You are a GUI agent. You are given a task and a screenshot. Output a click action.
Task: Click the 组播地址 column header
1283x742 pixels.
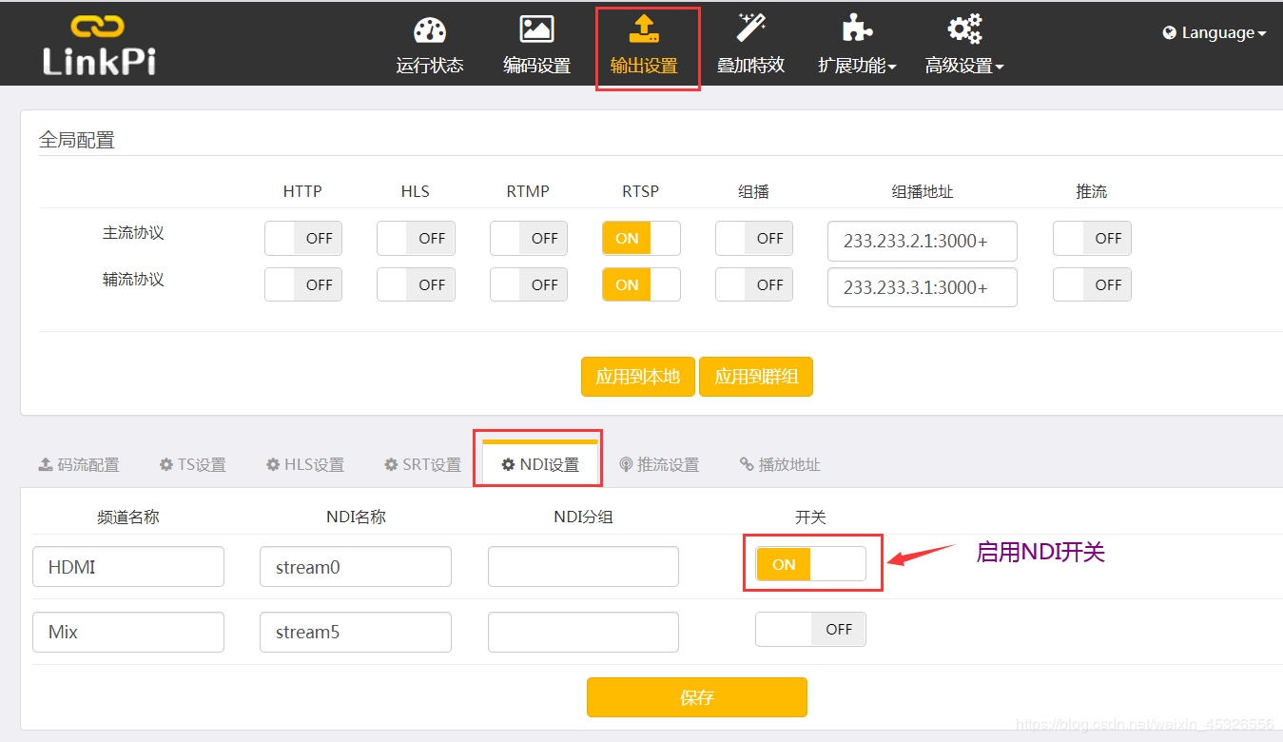coord(923,191)
